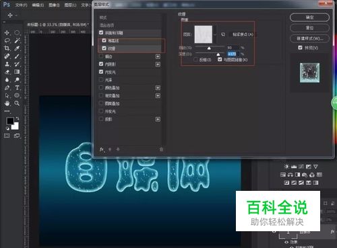This screenshot has height=248, width=337.
Task: Add another 渐变叠加 effect with plus button
Action: (x=158, y=95)
